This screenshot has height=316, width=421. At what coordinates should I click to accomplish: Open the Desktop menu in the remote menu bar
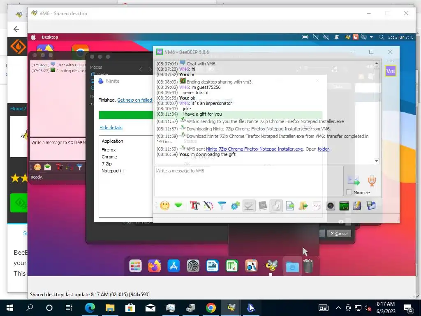pos(50,37)
